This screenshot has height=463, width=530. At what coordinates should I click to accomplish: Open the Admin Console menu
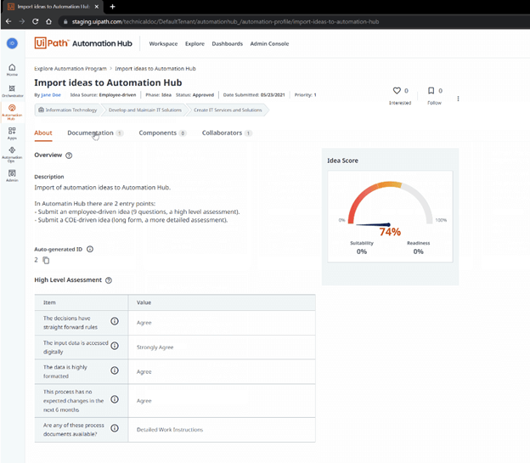click(269, 43)
